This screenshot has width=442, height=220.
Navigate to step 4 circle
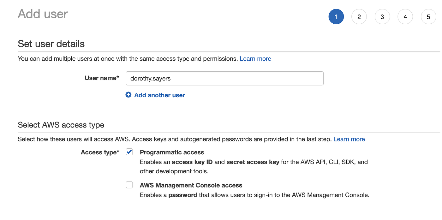[405, 16]
